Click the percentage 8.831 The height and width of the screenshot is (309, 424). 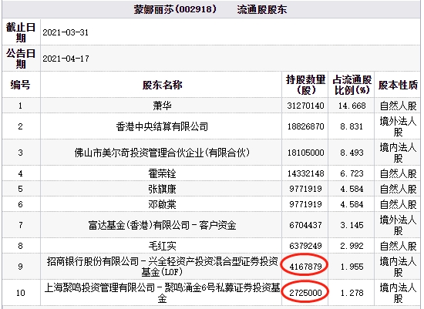tap(352, 126)
